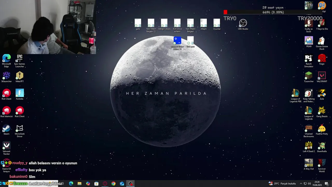332x187 pixels.
Task: Select the Movavi Video Editor 25 icon
Action: pyautogui.click(x=177, y=43)
